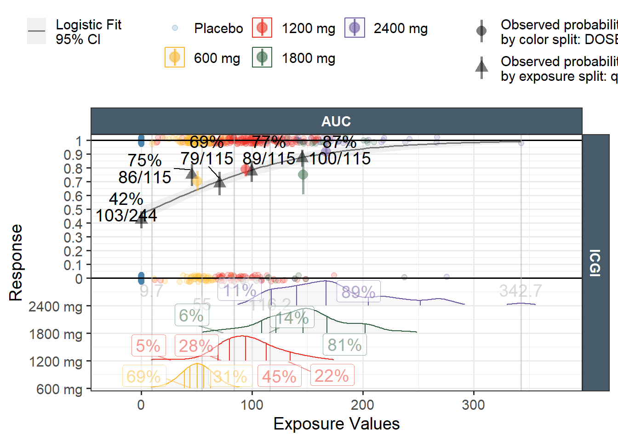Select the yellow 600 mg legend key

point(175,57)
